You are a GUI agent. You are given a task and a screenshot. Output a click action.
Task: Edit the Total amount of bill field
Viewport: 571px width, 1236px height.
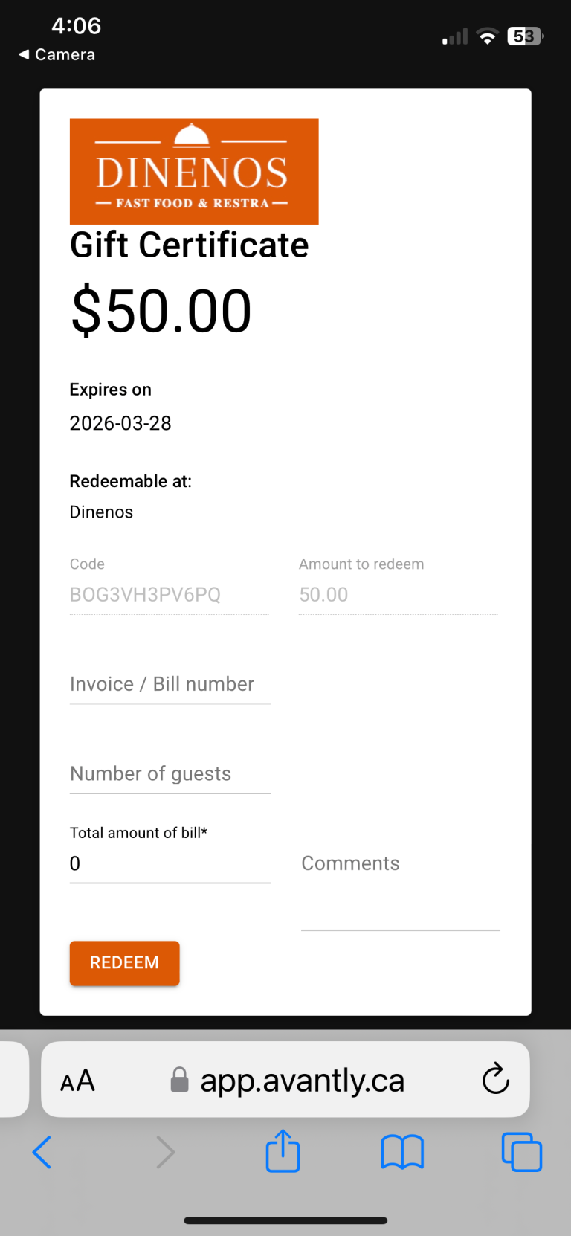click(170, 863)
